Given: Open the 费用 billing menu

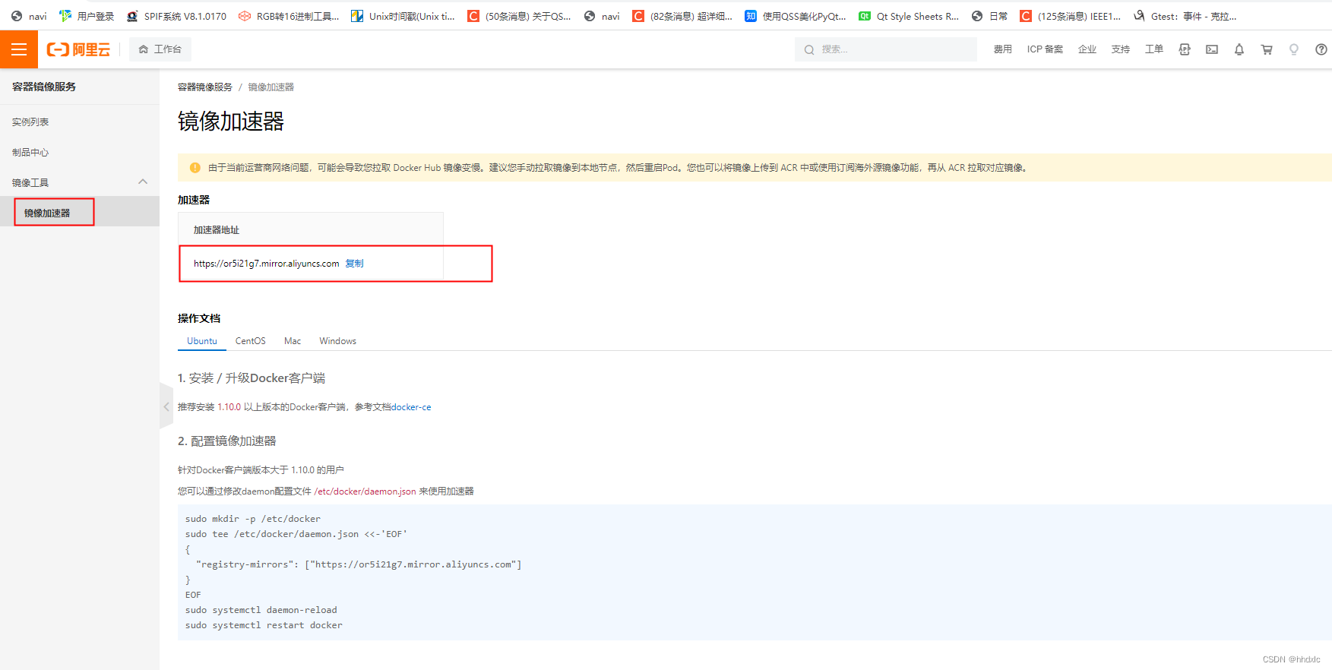Looking at the screenshot, I should tap(1003, 49).
